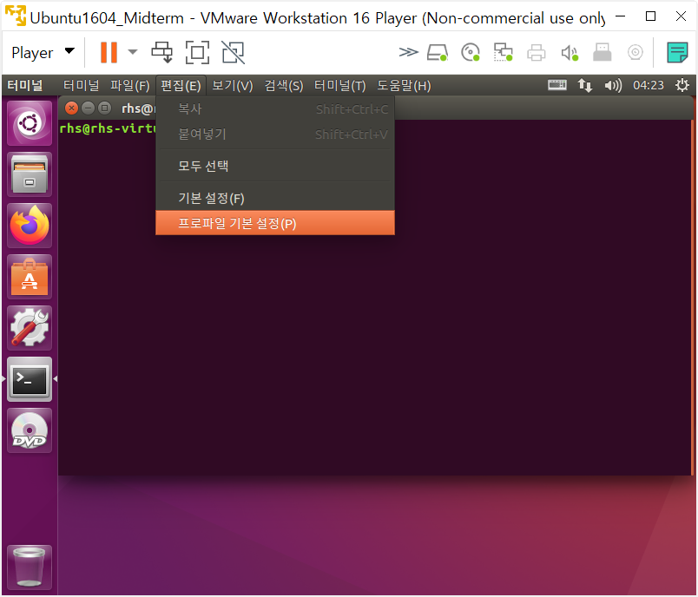This screenshot has height=597, width=698.
Task: Click the camera device icon in toolbar
Action: 635,52
